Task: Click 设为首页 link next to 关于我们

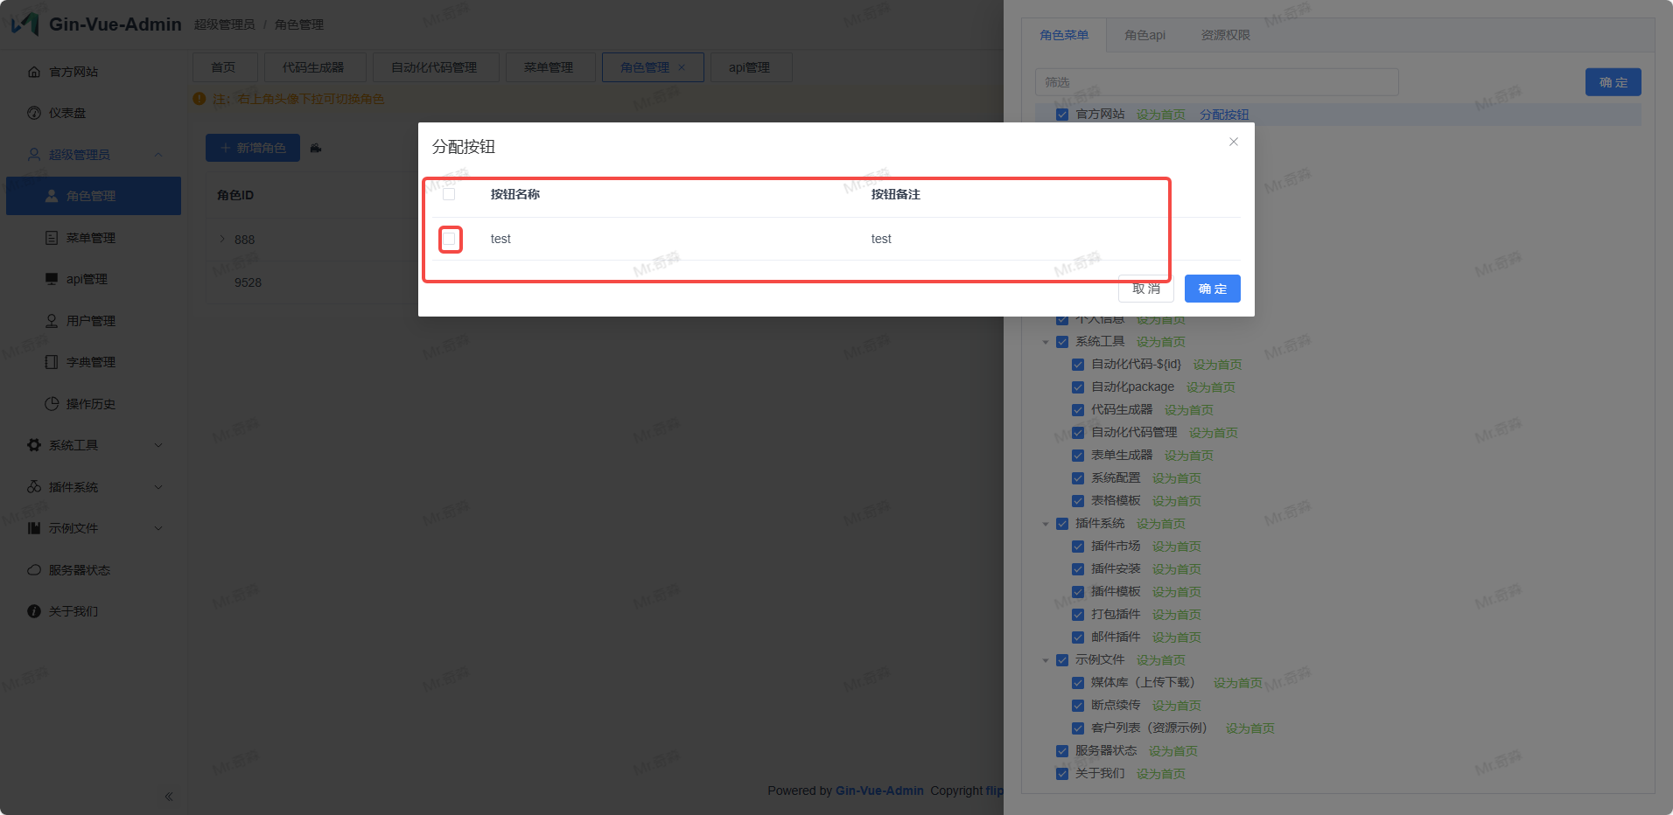Action: tap(1160, 774)
